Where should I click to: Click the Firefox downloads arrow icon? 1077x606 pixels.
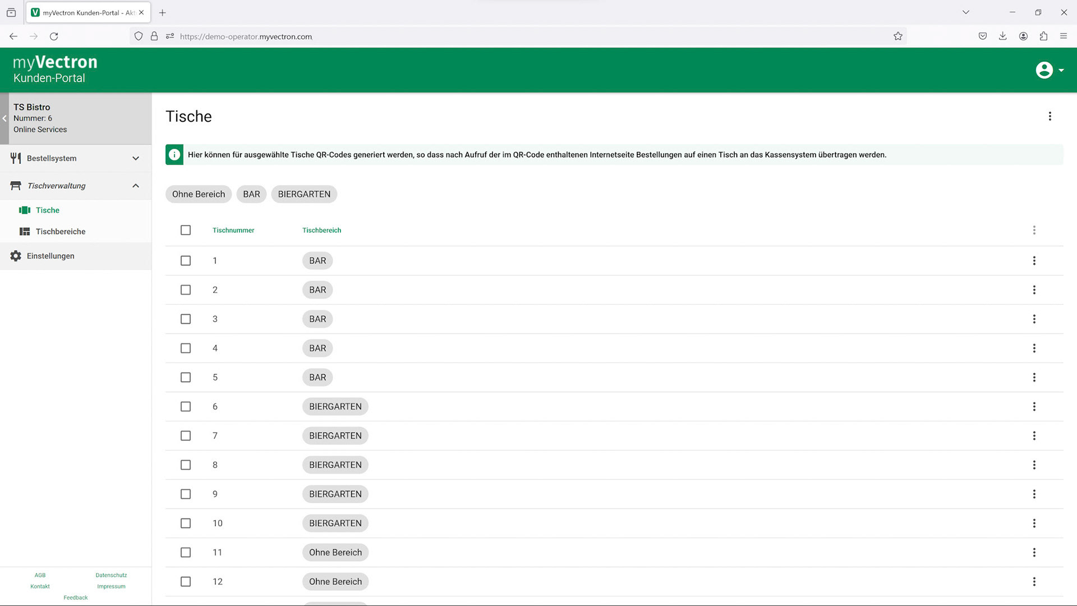coord(1002,36)
